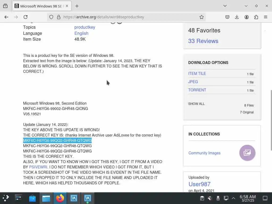The width and height of the screenshot is (272, 204).
Task: Open the first virtual machine taskbar icon
Action: 74,198
